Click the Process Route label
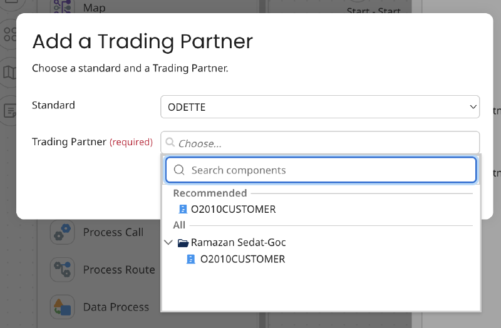This screenshot has height=328, width=501. point(119,270)
